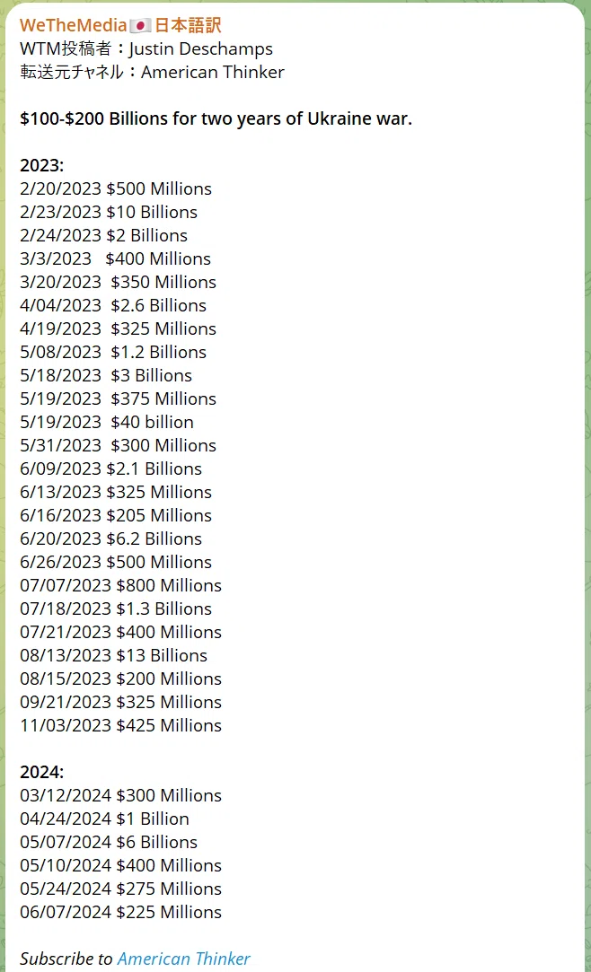
Task: Click the bold 2023: heading
Action: click(x=41, y=165)
